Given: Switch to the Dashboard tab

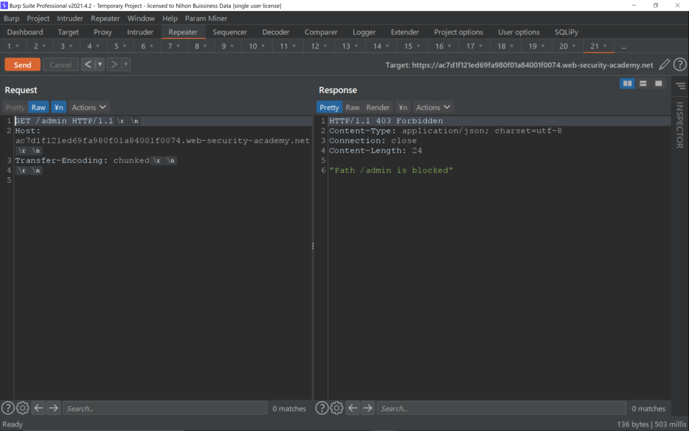Looking at the screenshot, I should [x=25, y=32].
